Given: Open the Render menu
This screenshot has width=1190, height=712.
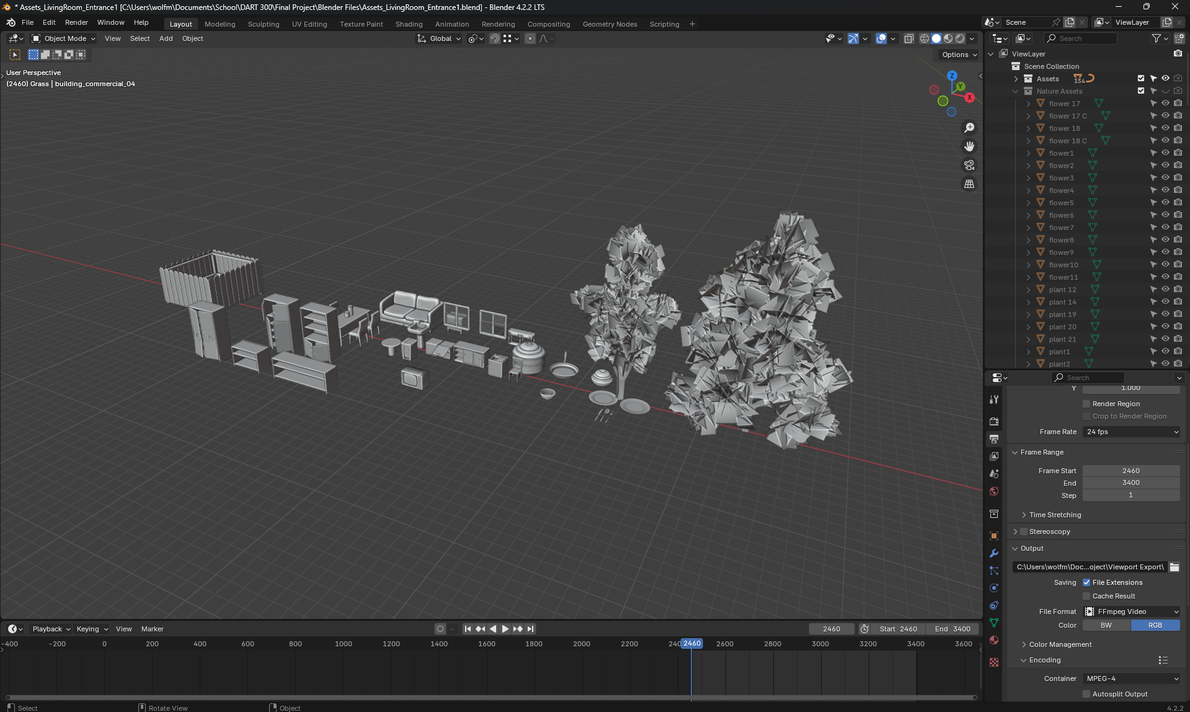Looking at the screenshot, I should coord(76,22).
